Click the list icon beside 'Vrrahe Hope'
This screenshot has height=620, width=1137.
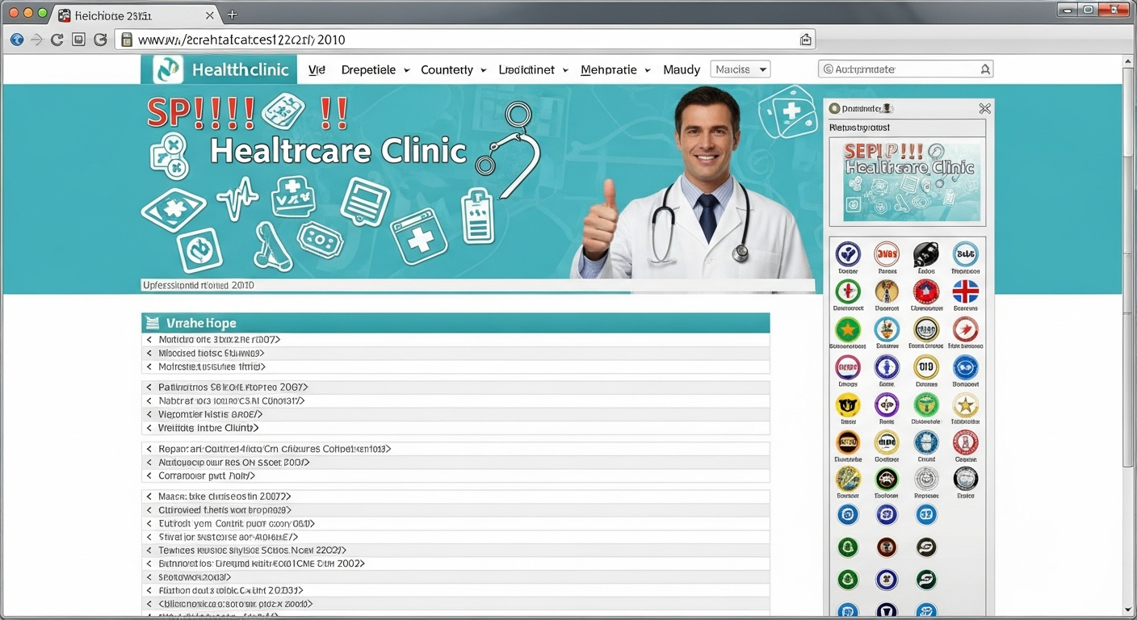152,324
